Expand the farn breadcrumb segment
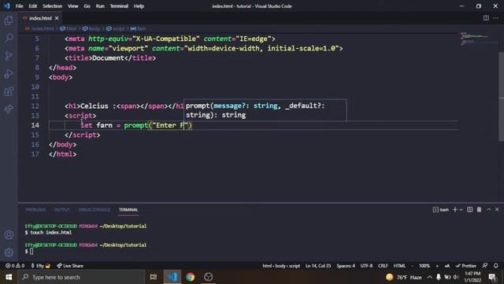Image resolution: width=504 pixels, height=284 pixels. coord(139,28)
